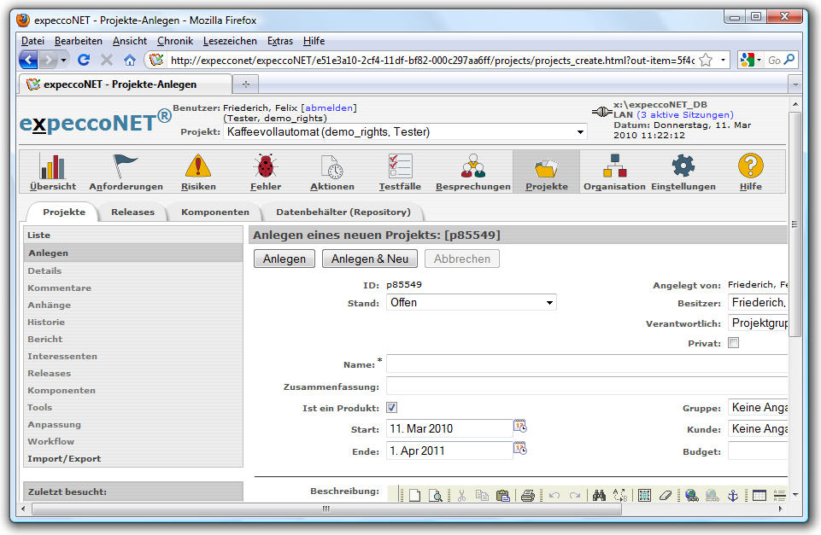Open the Fehler ladybug icon
821x535 pixels.
(x=266, y=166)
